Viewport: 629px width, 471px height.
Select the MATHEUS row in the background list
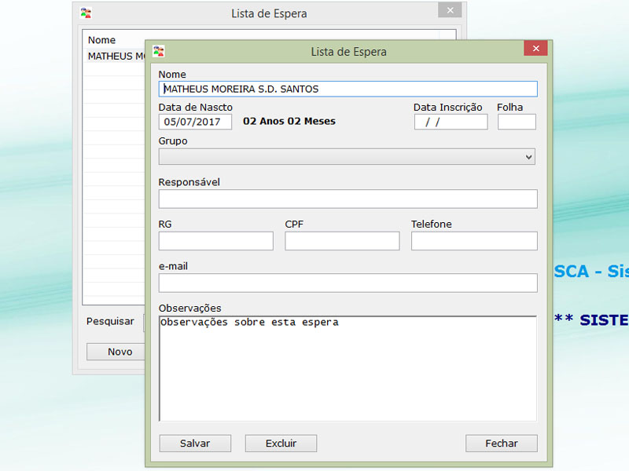coord(115,57)
